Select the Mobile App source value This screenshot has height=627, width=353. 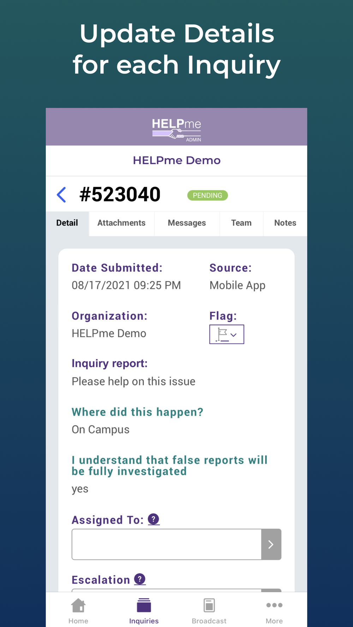click(x=237, y=285)
